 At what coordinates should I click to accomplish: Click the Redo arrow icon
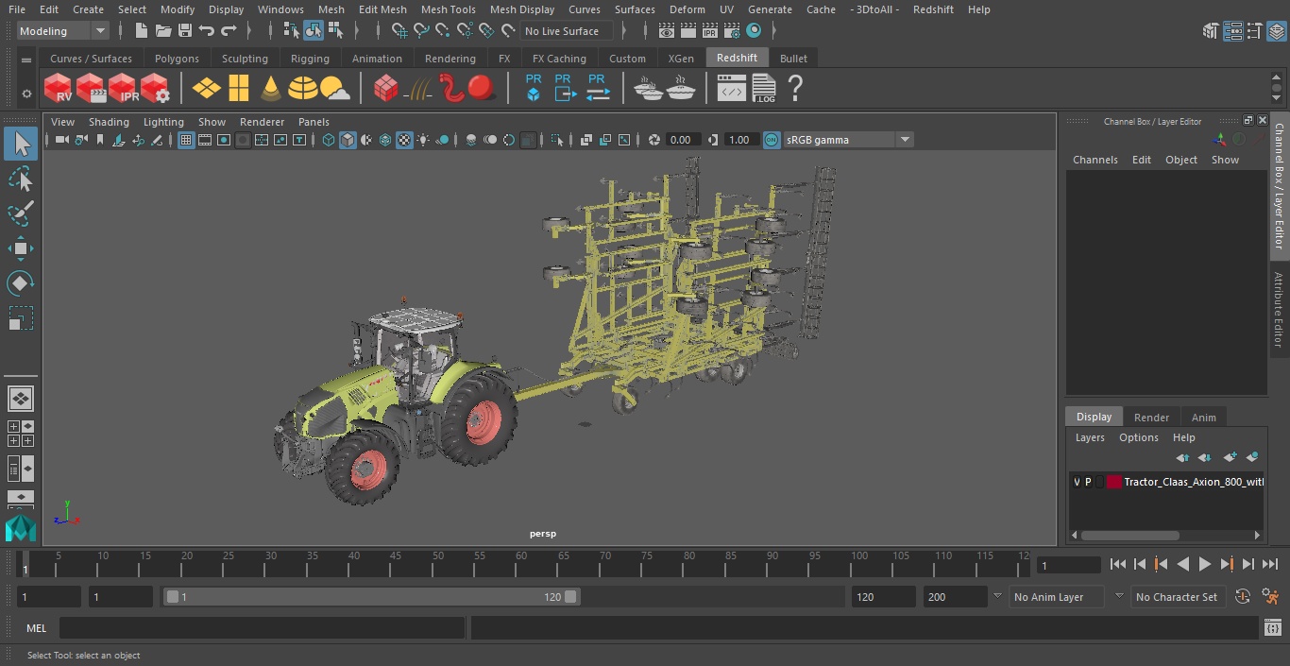coord(229,31)
